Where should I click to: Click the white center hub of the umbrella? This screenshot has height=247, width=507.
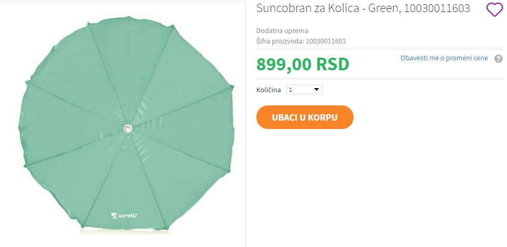coord(128,129)
